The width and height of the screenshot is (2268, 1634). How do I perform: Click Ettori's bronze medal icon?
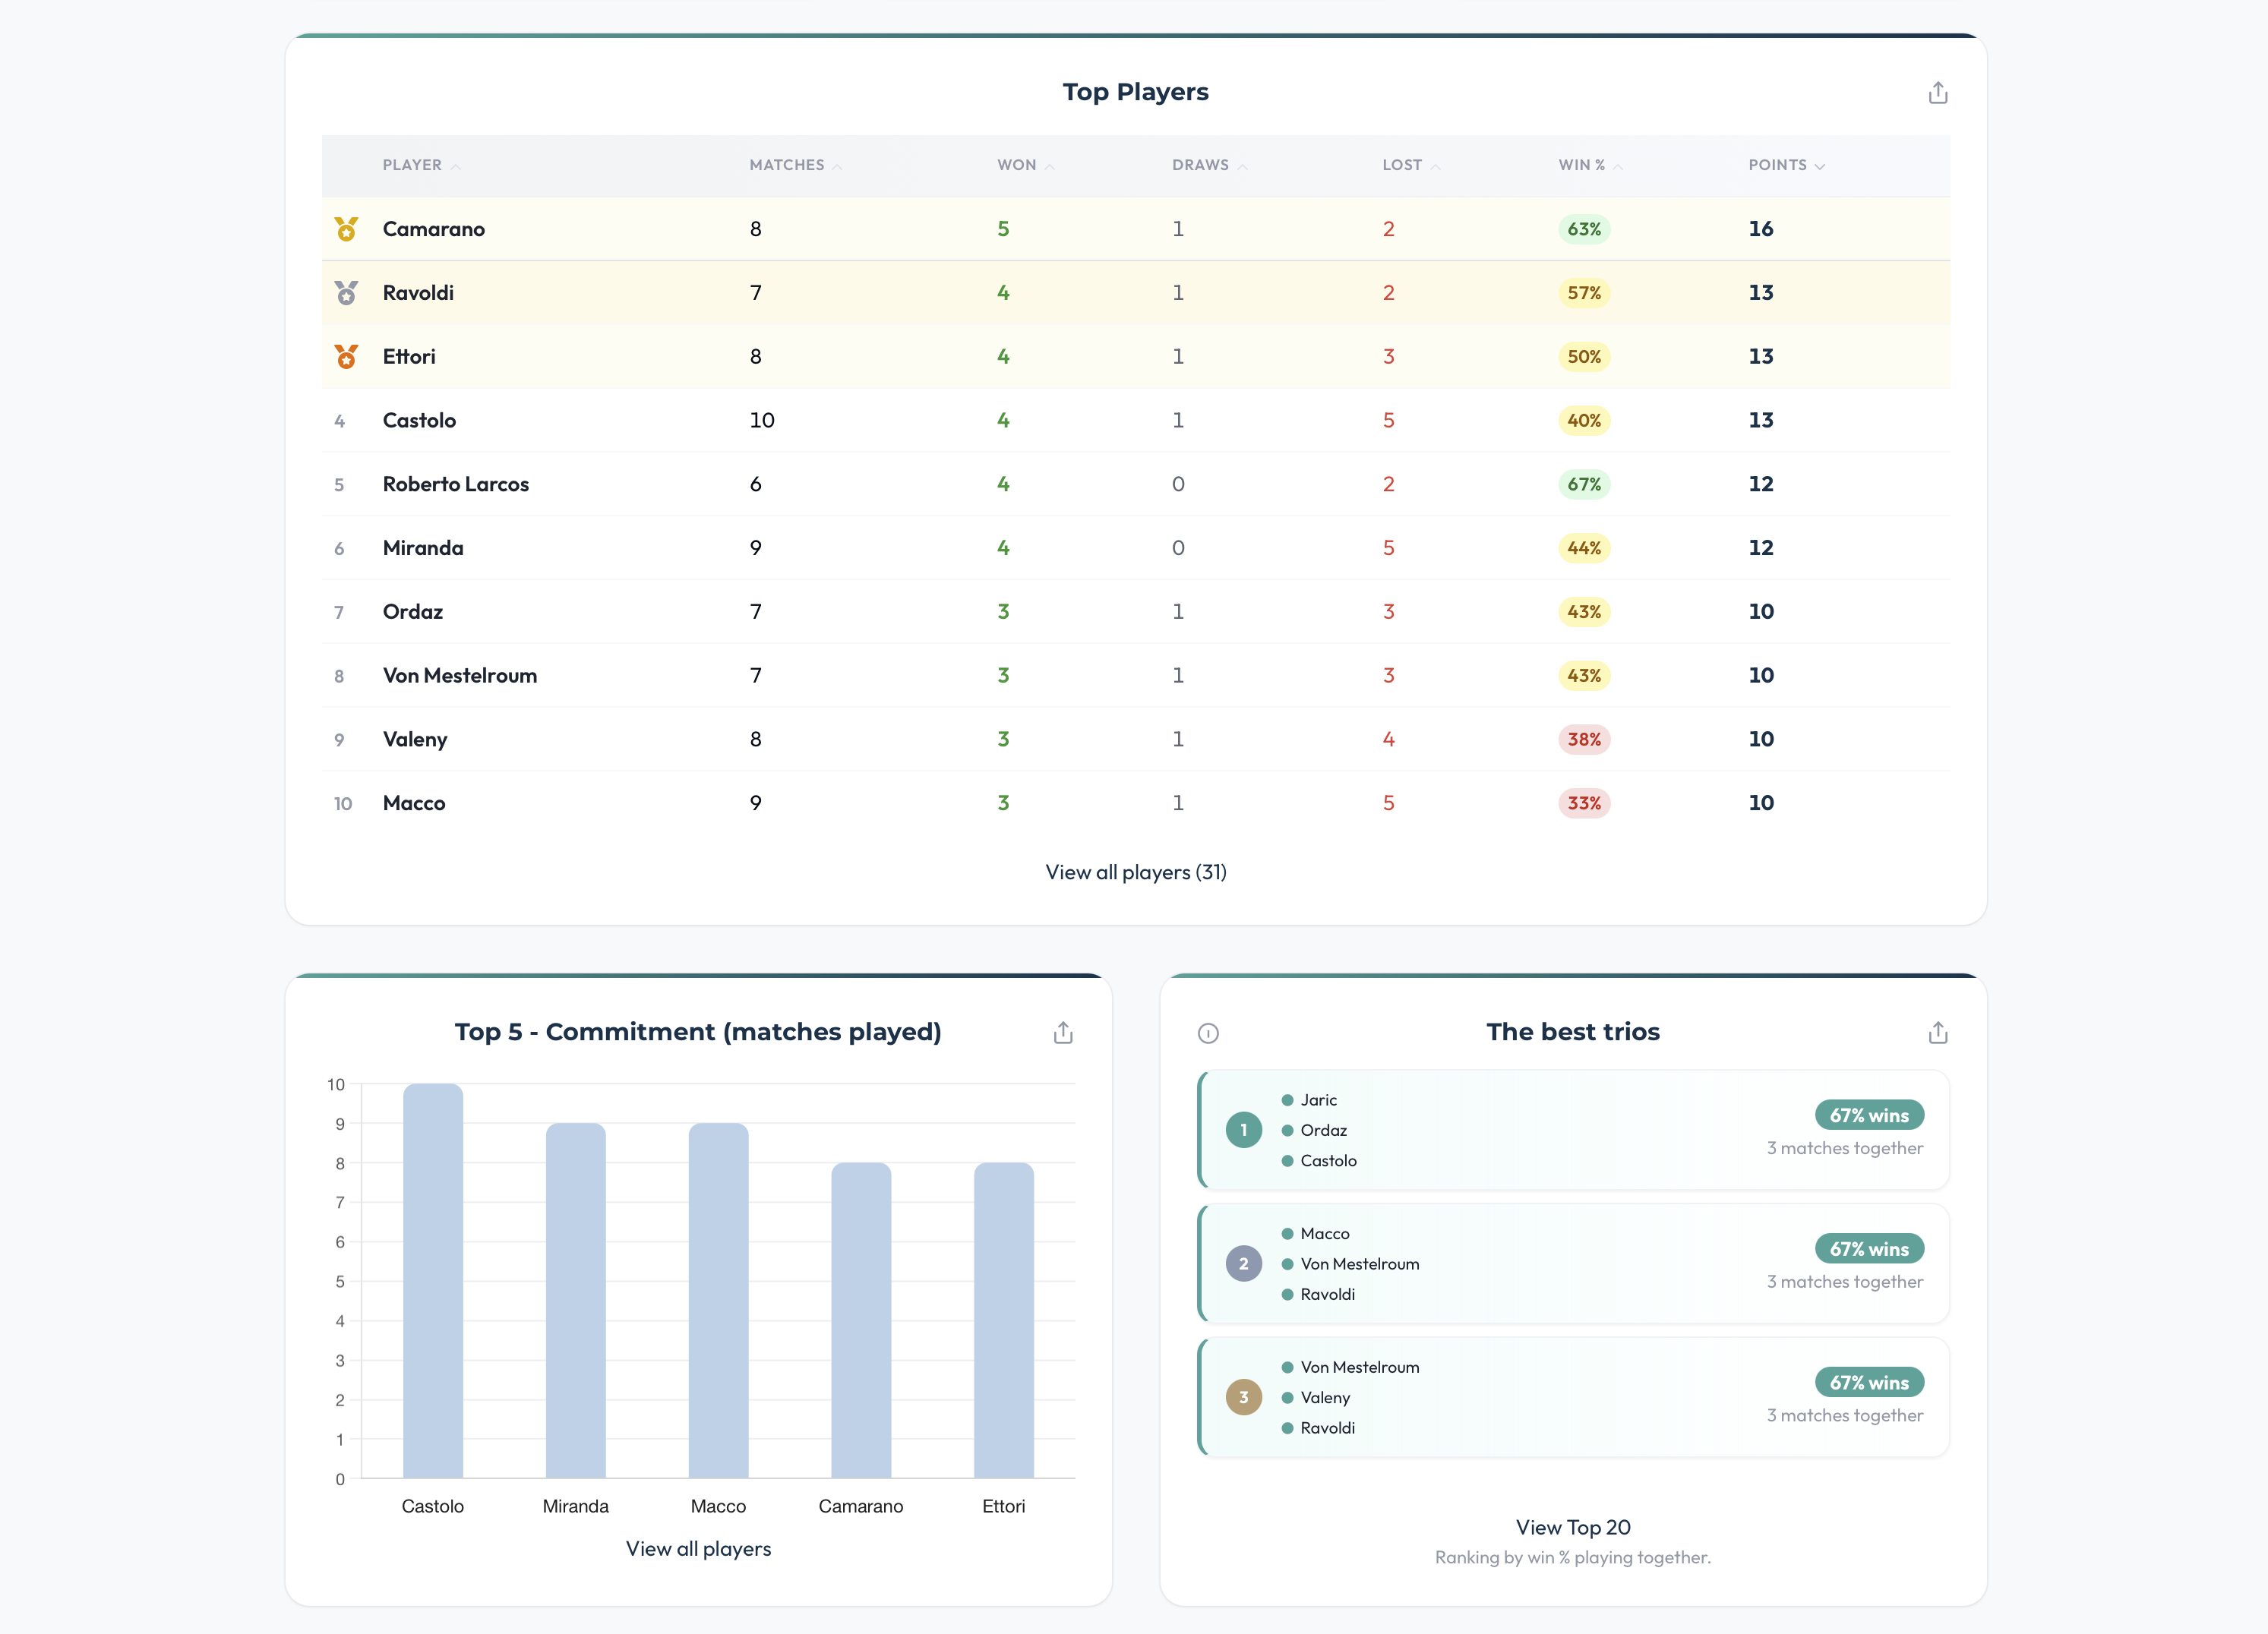[346, 357]
